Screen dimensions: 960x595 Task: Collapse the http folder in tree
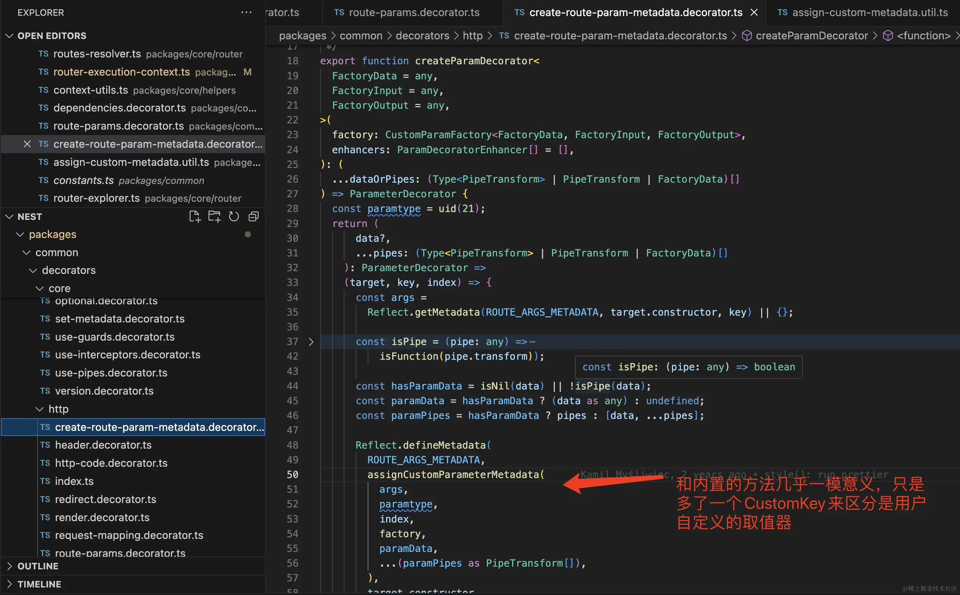click(39, 409)
